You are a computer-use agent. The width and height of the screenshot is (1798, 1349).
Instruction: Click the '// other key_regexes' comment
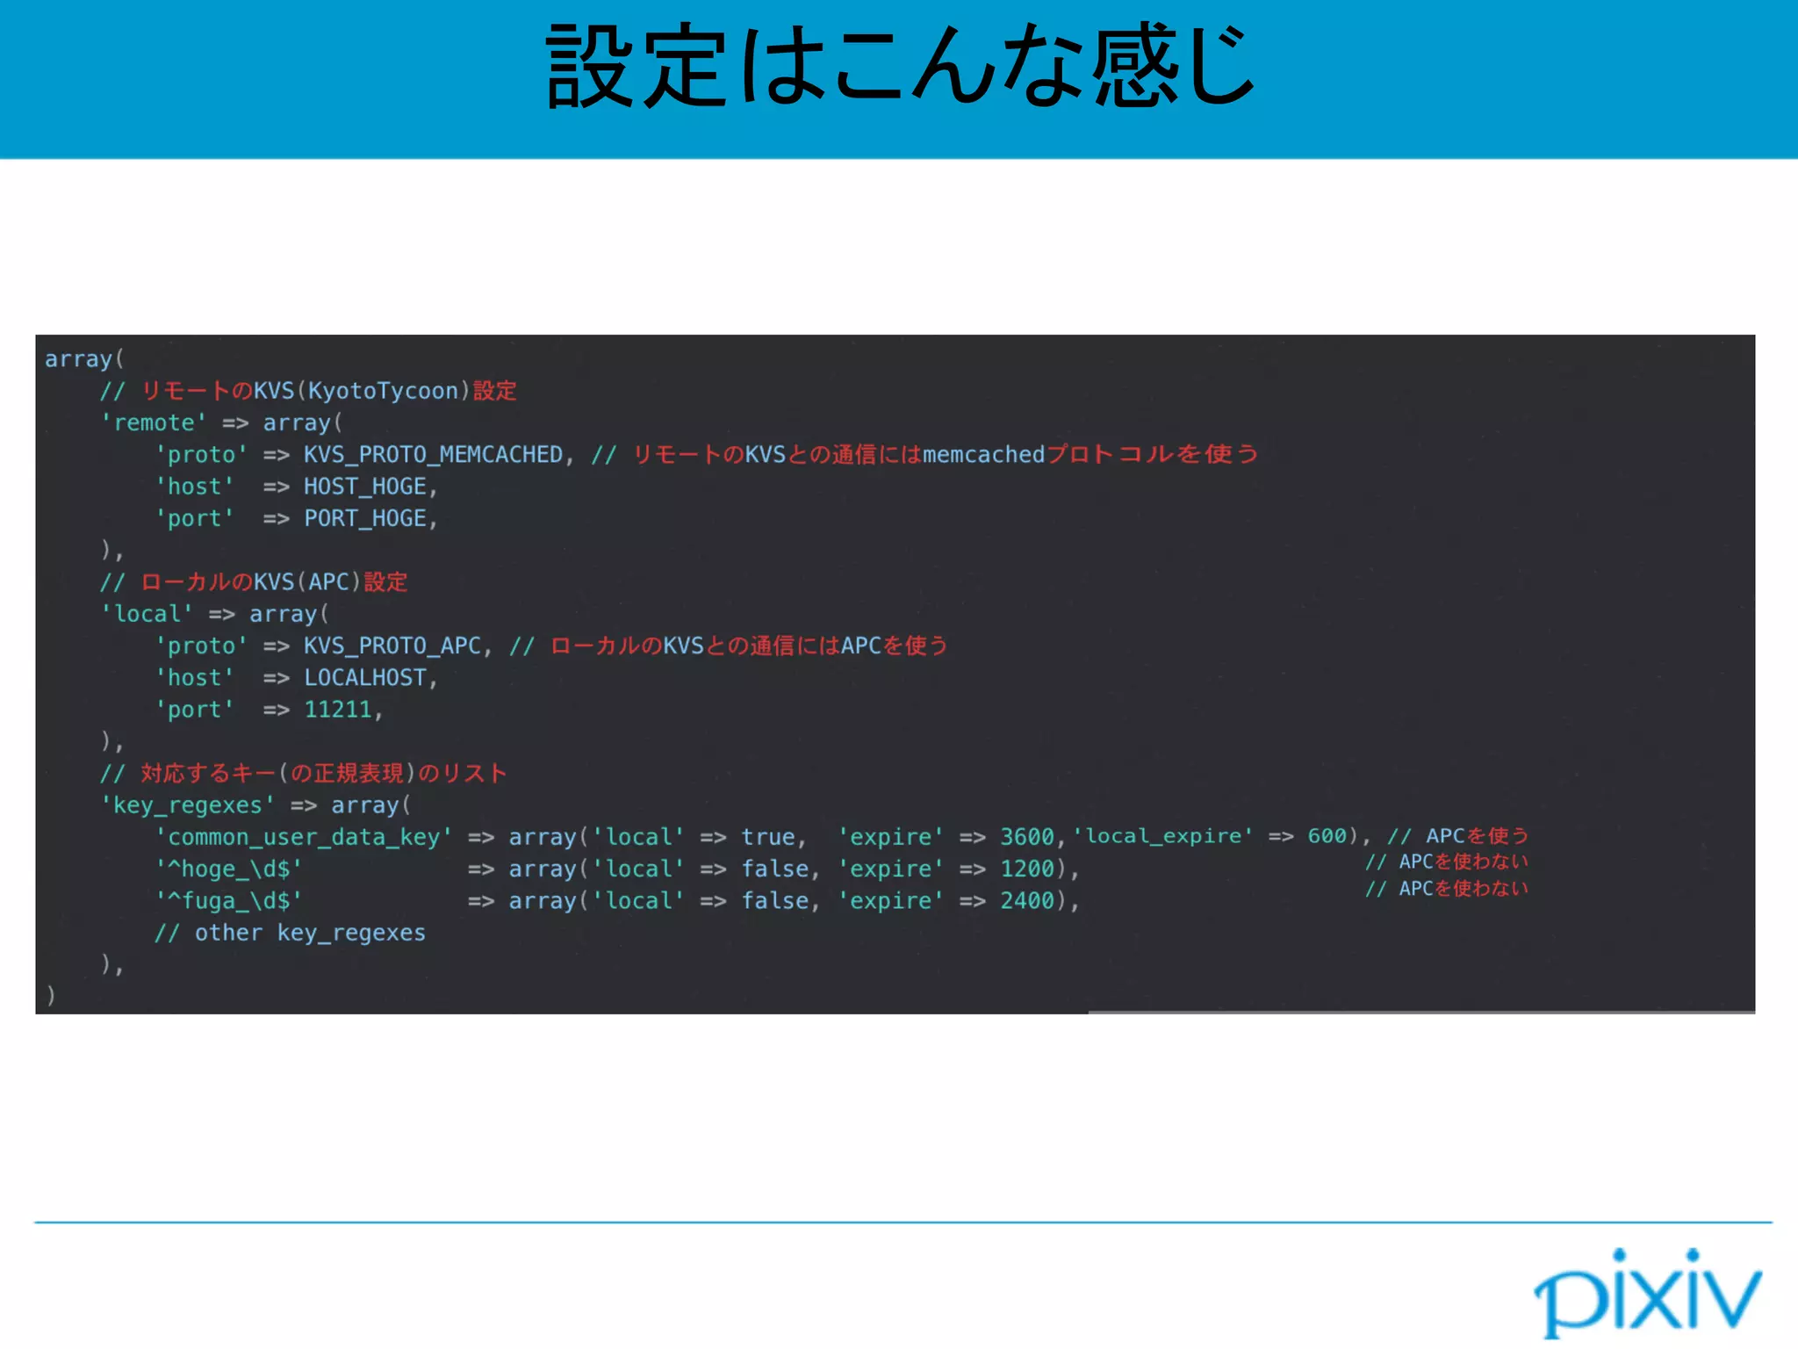(290, 933)
